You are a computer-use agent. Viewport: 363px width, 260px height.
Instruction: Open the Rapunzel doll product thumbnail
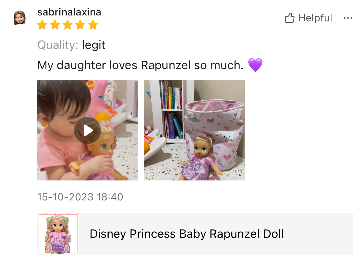(58, 234)
